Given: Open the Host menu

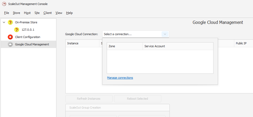Looking at the screenshot, I should [27, 13].
